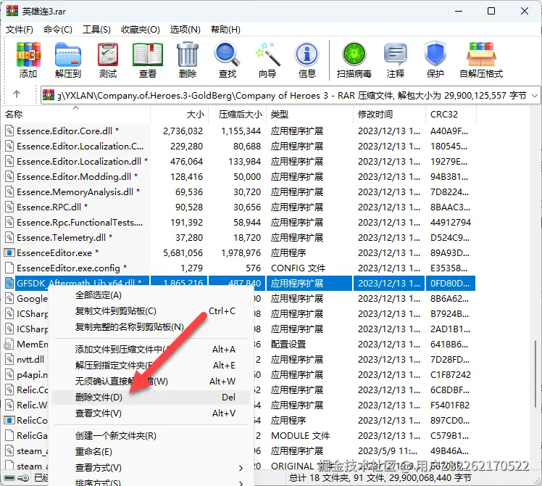The height and width of the screenshot is (486, 542).
Task: Click the Essence.RPC.dll file icon
Action: (x=9, y=207)
